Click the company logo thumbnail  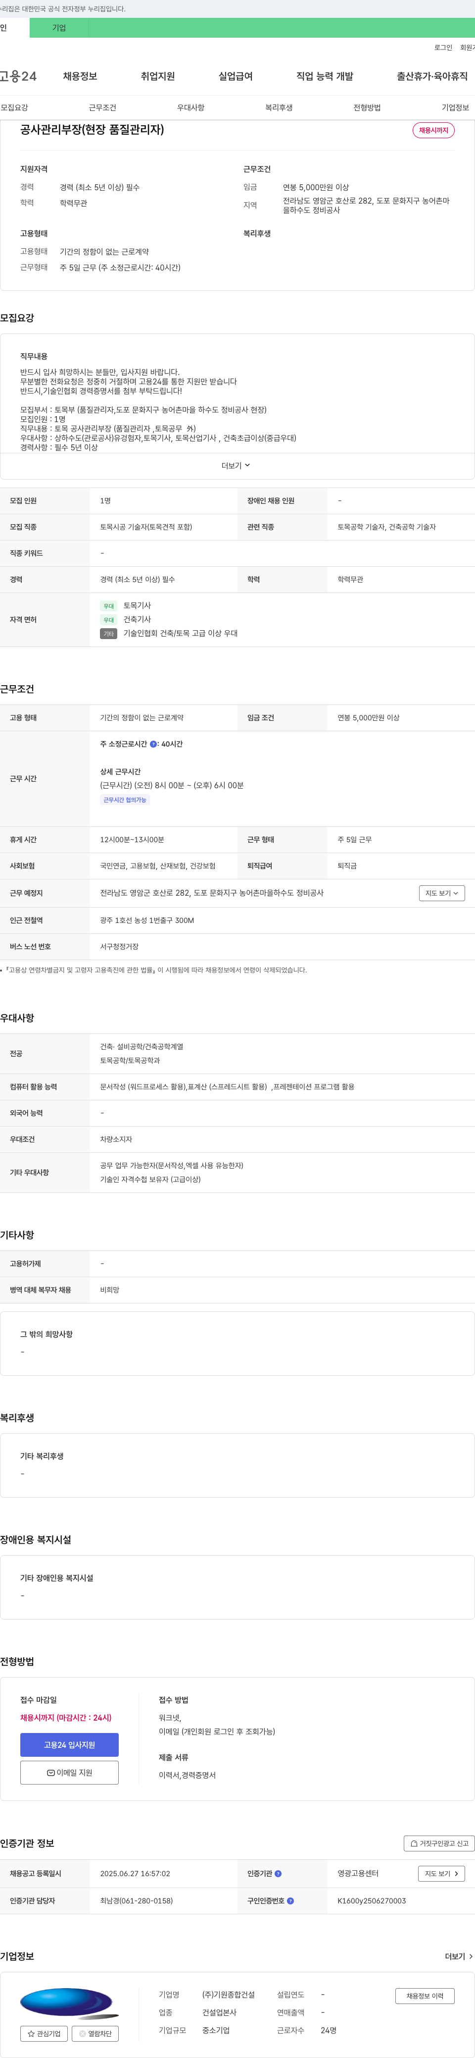69,2003
